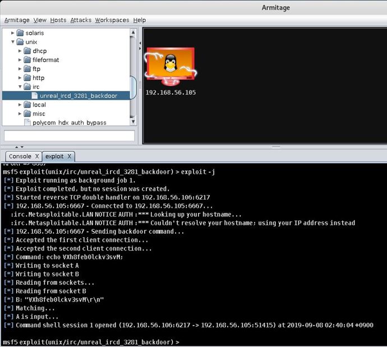The image size is (387, 347).
Task: Click the 'A is input...' line
Action: coord(31,316)
